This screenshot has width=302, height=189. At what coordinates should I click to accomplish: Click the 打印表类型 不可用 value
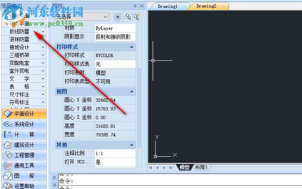pyautogui.click(x=115, y=81)
